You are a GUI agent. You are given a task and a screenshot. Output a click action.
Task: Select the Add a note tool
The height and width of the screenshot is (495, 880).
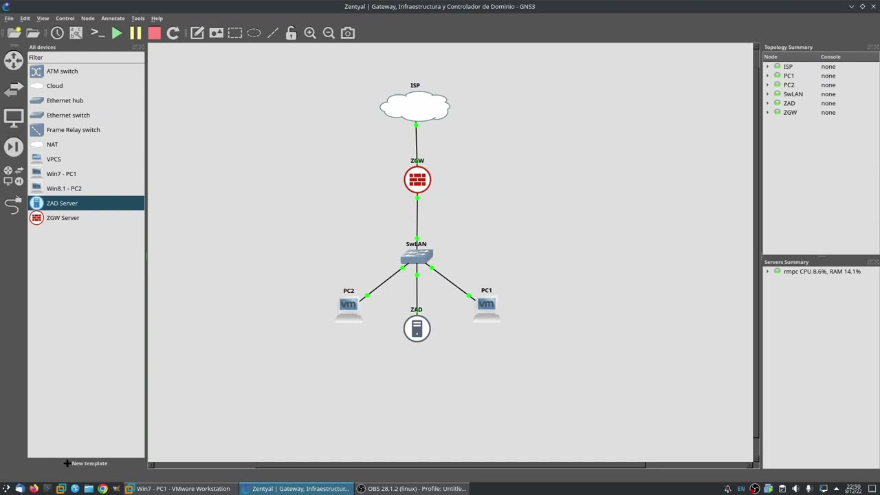[197, 33]
